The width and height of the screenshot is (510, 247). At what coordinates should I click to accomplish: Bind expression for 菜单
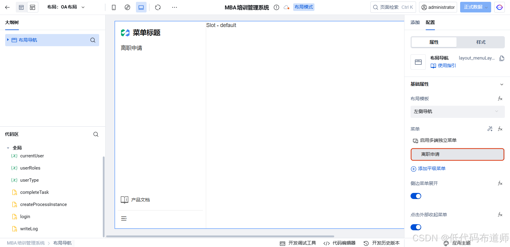500,129
